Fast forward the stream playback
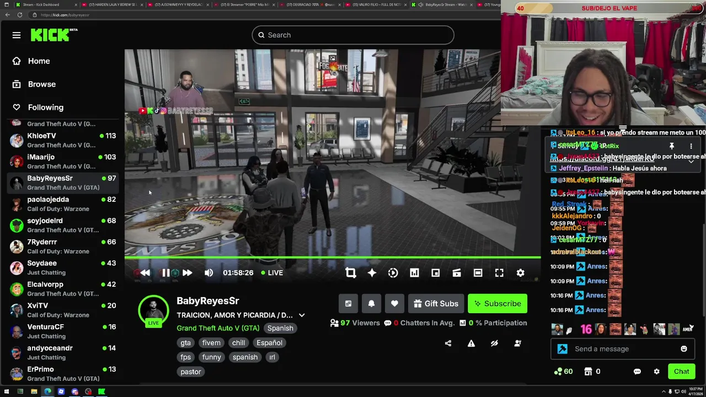The image size is (706, 397). coord(188,273)
